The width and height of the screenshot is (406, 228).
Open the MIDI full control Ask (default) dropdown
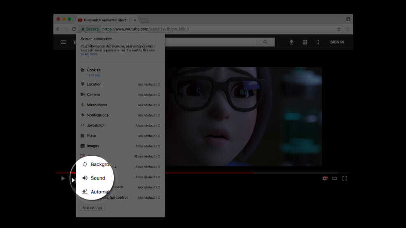149,198
